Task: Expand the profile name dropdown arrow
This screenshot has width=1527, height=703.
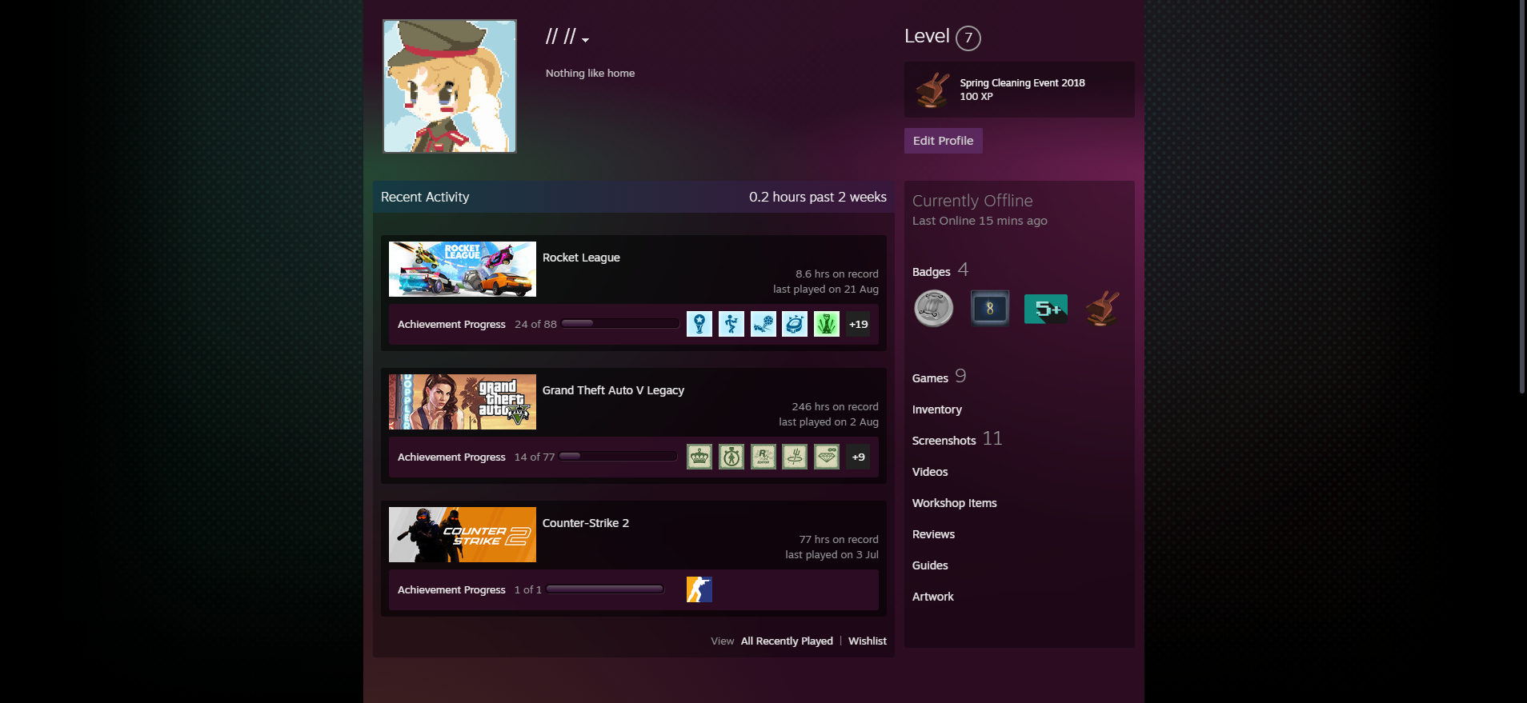Action: coord(586,40)
